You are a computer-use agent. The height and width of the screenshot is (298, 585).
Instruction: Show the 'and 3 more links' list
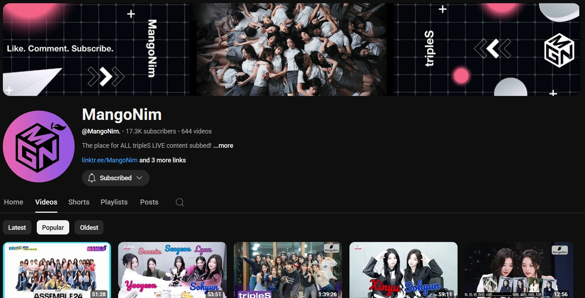click(x=162, y=160)
